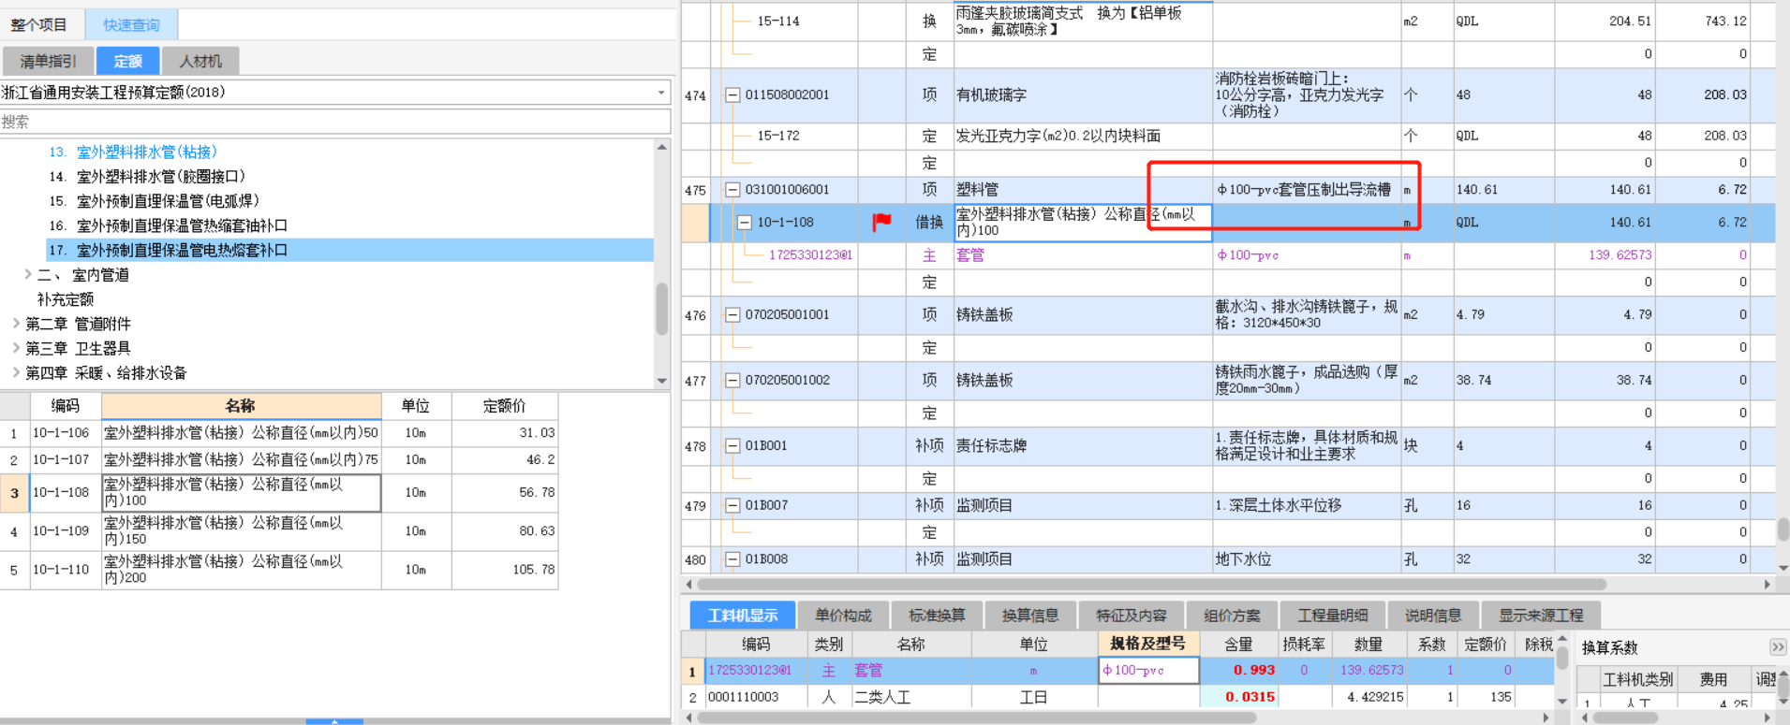1790x725 pixels.
Task: Select row 15-114 雨蓬夹胶玻璃
Action: (x=1228, y=21)
